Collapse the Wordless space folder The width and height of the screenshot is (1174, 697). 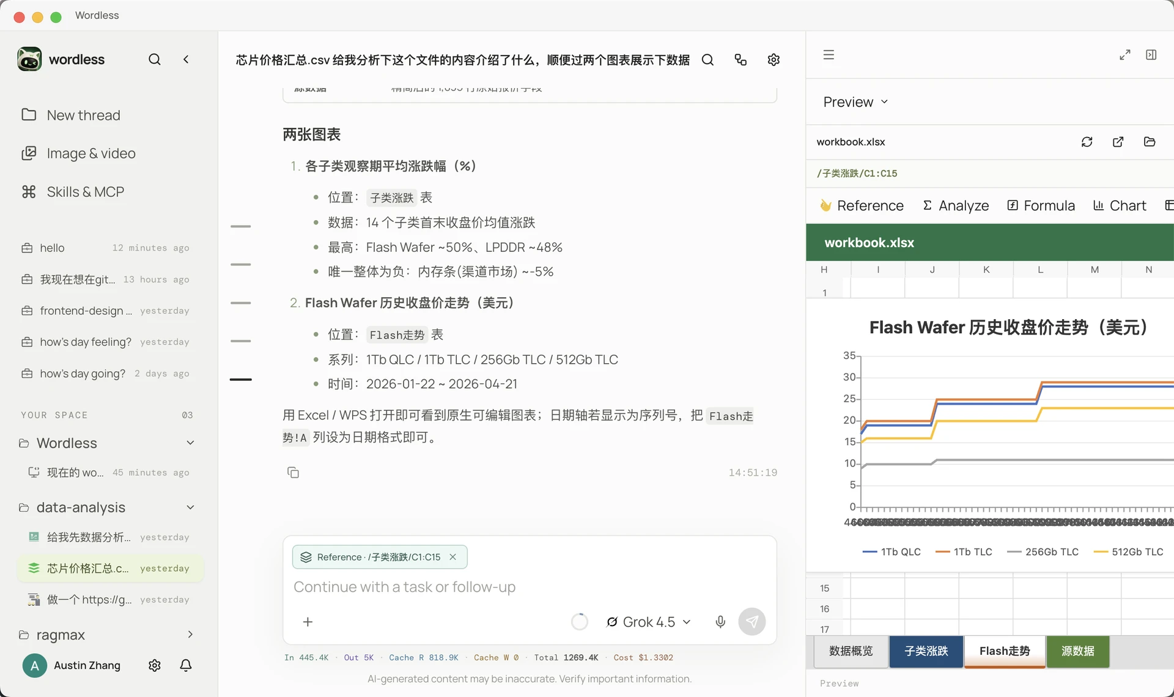(190, 443)
